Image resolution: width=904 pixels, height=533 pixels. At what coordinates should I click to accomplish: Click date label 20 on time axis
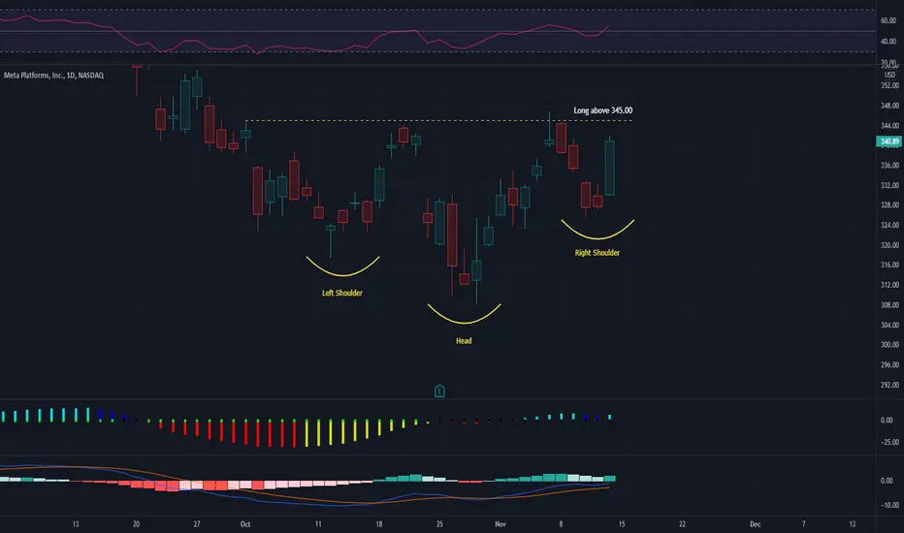pos(136,524)
